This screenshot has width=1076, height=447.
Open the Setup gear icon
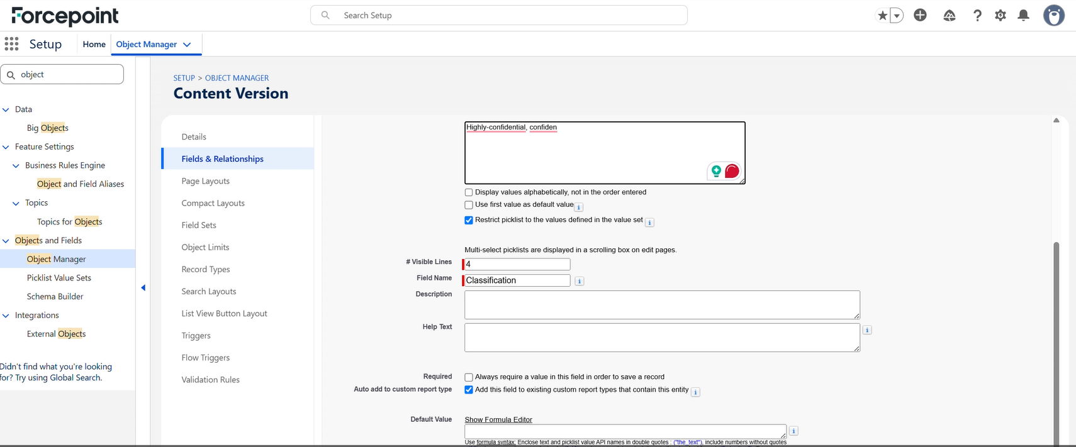coord(1000,15)
